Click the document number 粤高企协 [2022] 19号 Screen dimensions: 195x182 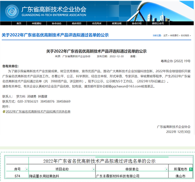[175, 61]
